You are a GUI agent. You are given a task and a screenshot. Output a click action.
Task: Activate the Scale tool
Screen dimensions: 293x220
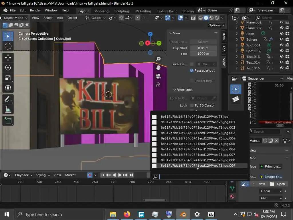pos(8,78)
